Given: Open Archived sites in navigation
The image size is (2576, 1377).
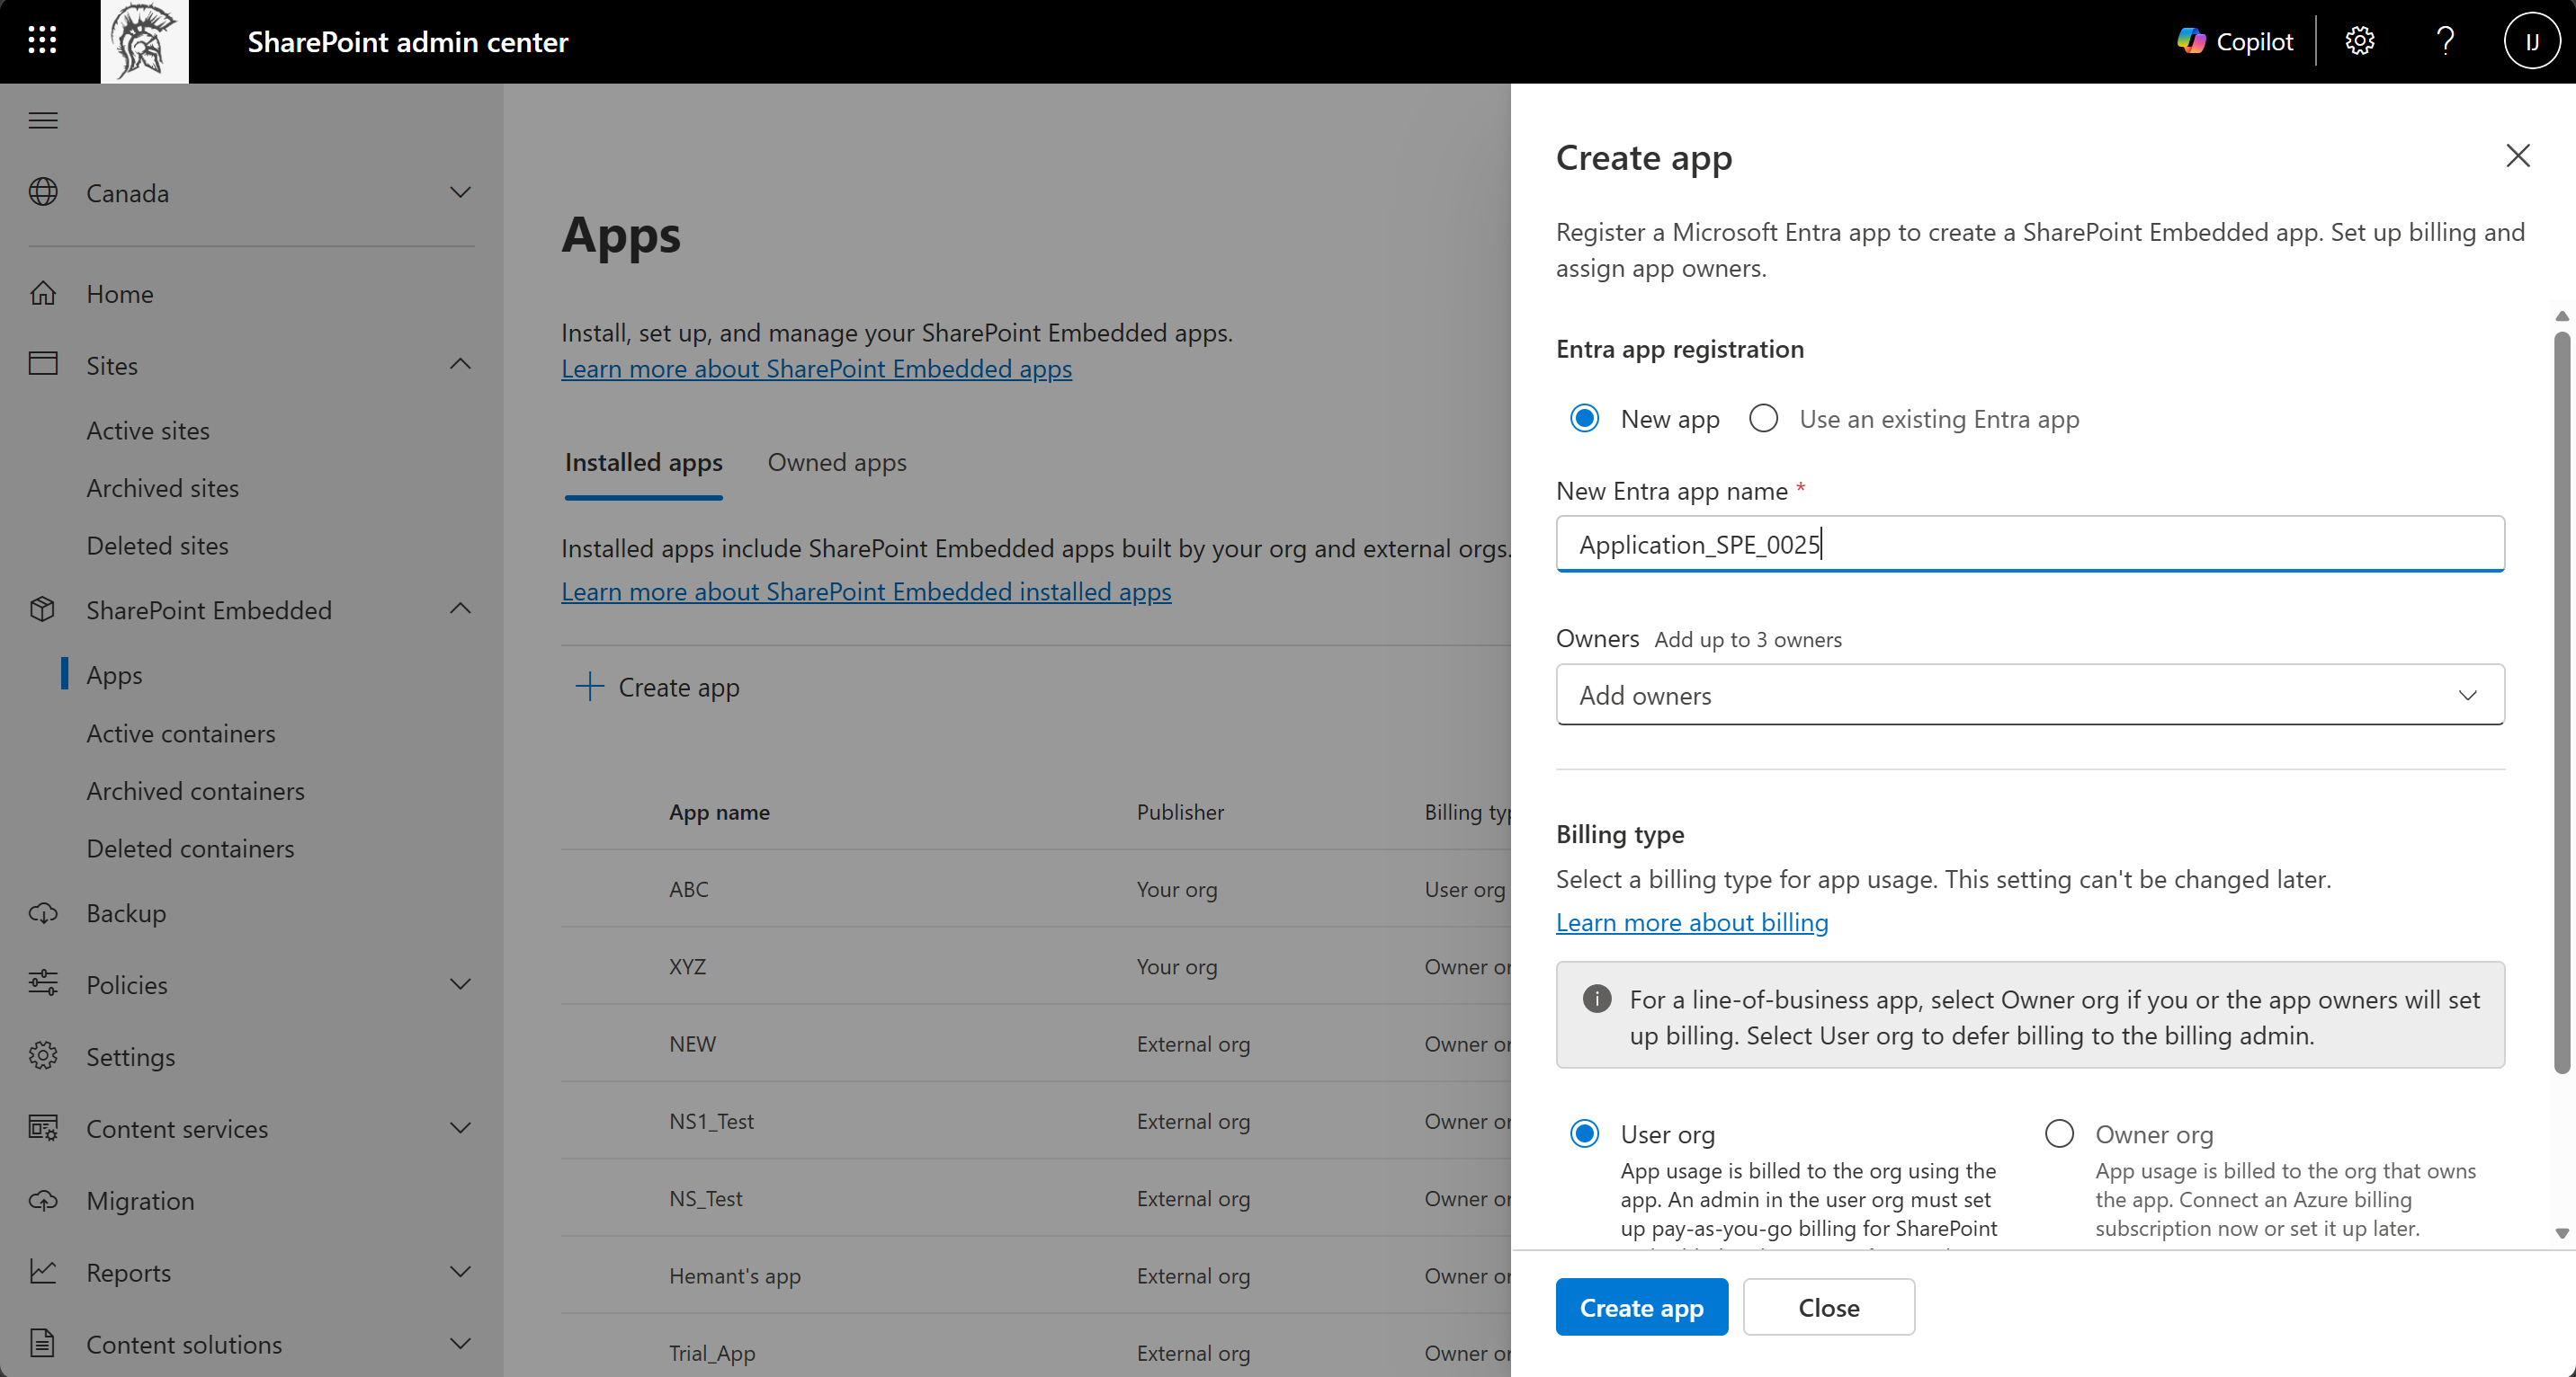Looking at the screenshot, I should (x=162, y=488).
